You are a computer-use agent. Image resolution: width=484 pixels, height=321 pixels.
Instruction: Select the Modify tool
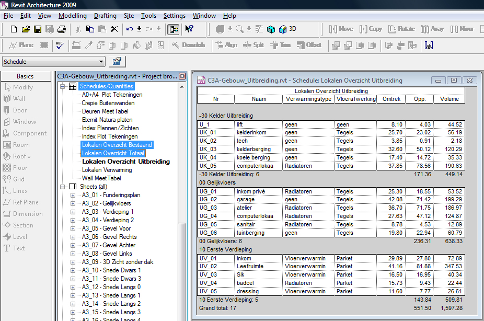pos(18,87)
